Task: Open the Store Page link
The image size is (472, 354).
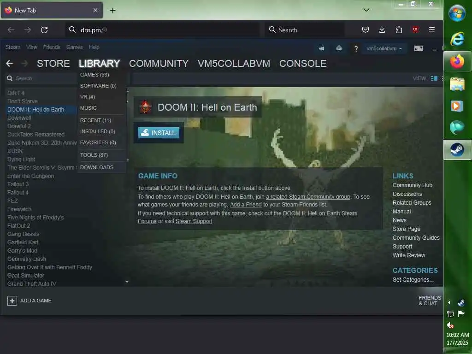Action: (x=407, y=229)
